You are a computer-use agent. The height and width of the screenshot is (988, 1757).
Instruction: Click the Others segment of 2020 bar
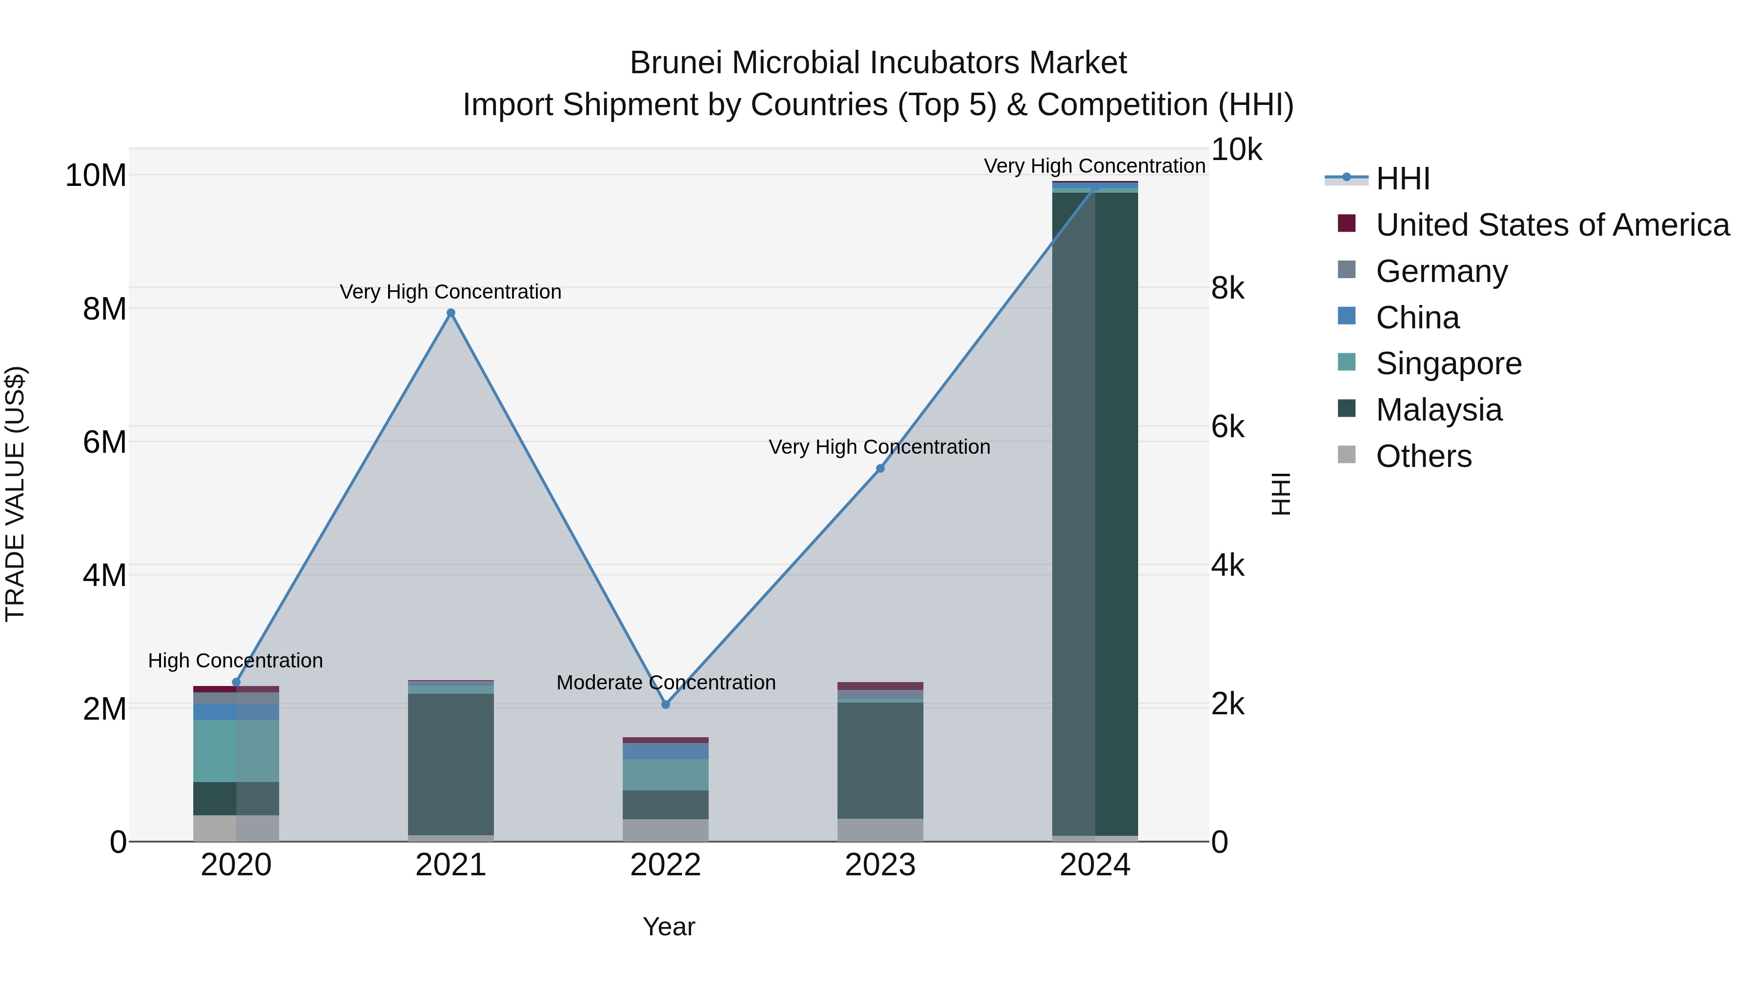click(x=236, y=828)
